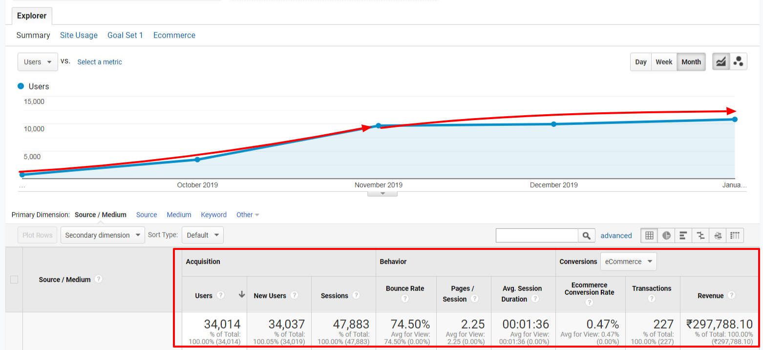Switch to motion chart view

click(738, 62)
